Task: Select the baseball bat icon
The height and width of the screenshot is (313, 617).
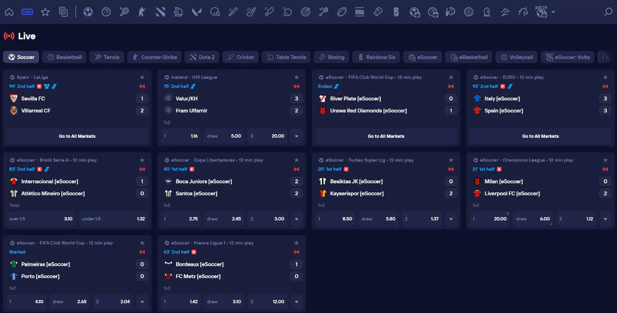Action: tap(233, 12)
